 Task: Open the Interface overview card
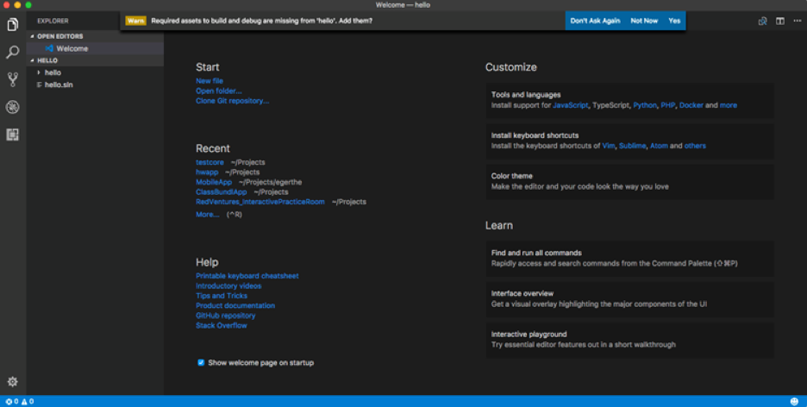(x=629, y=299)
